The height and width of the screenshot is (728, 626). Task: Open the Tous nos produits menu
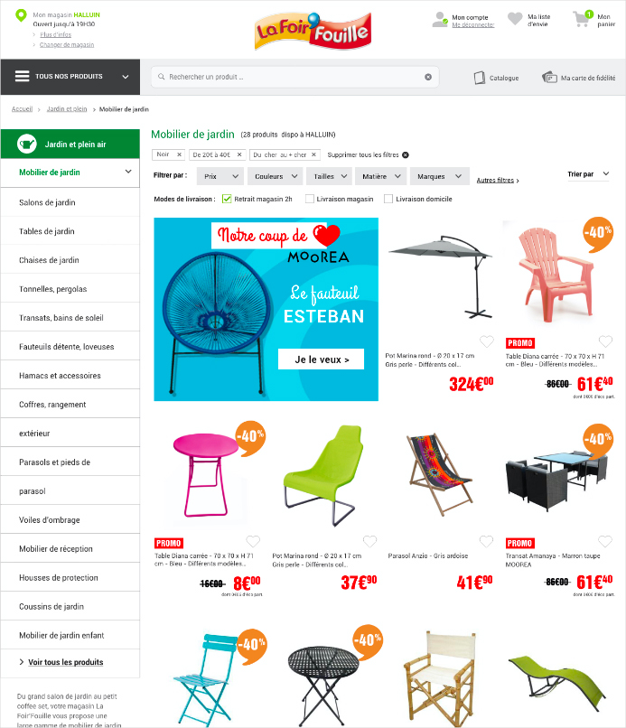pyautogui.click(x=70, y=77)
